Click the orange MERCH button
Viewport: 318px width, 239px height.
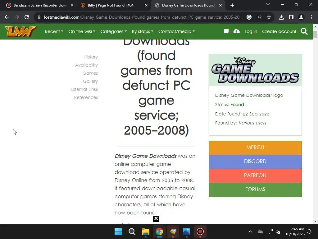pos(255,147)
